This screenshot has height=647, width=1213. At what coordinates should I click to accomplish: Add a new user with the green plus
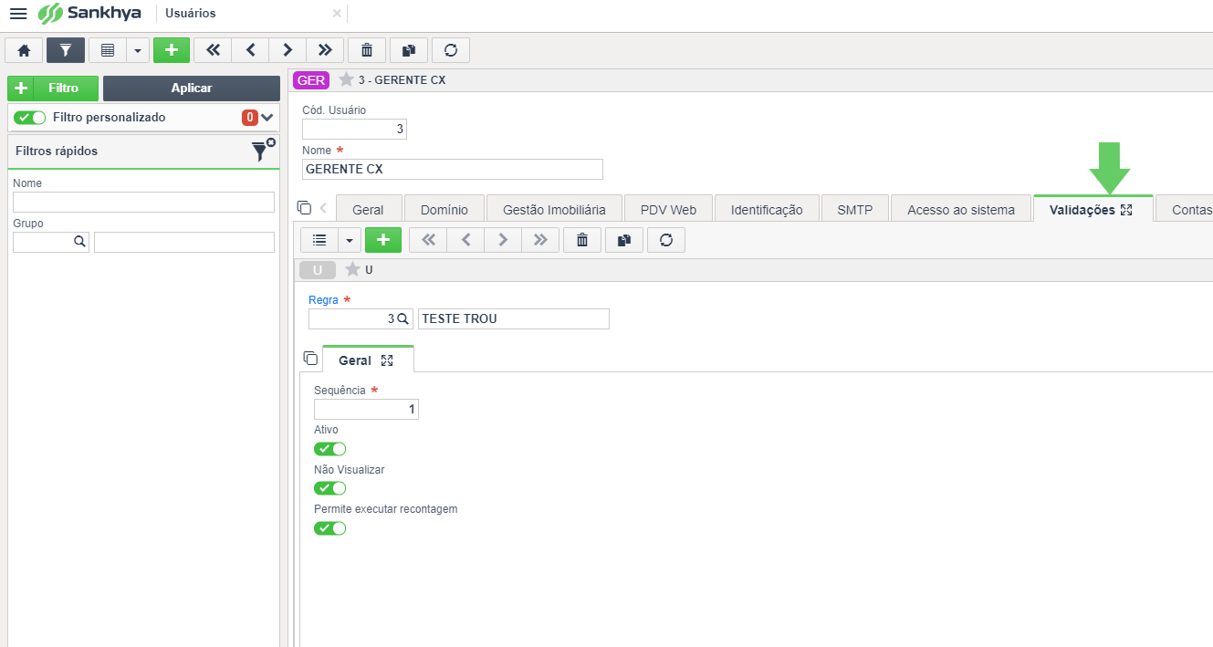171,50
